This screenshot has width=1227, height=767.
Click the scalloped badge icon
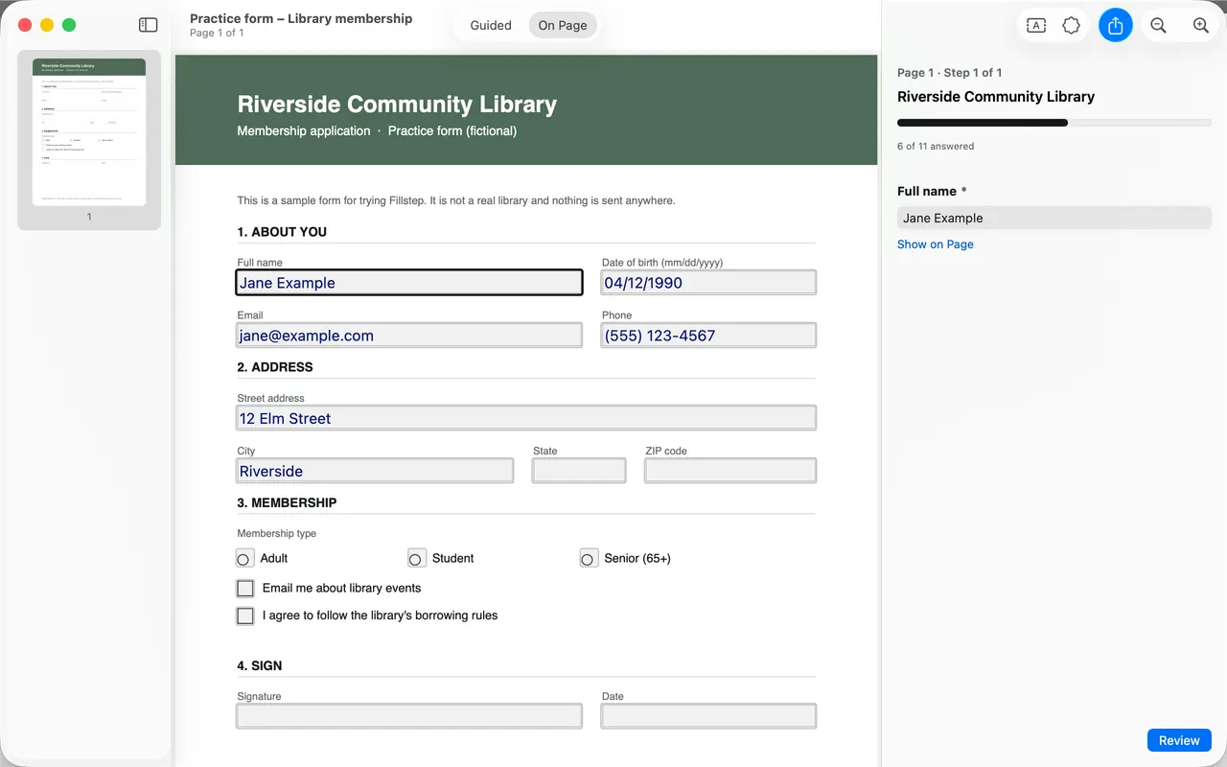(1072, 26)
